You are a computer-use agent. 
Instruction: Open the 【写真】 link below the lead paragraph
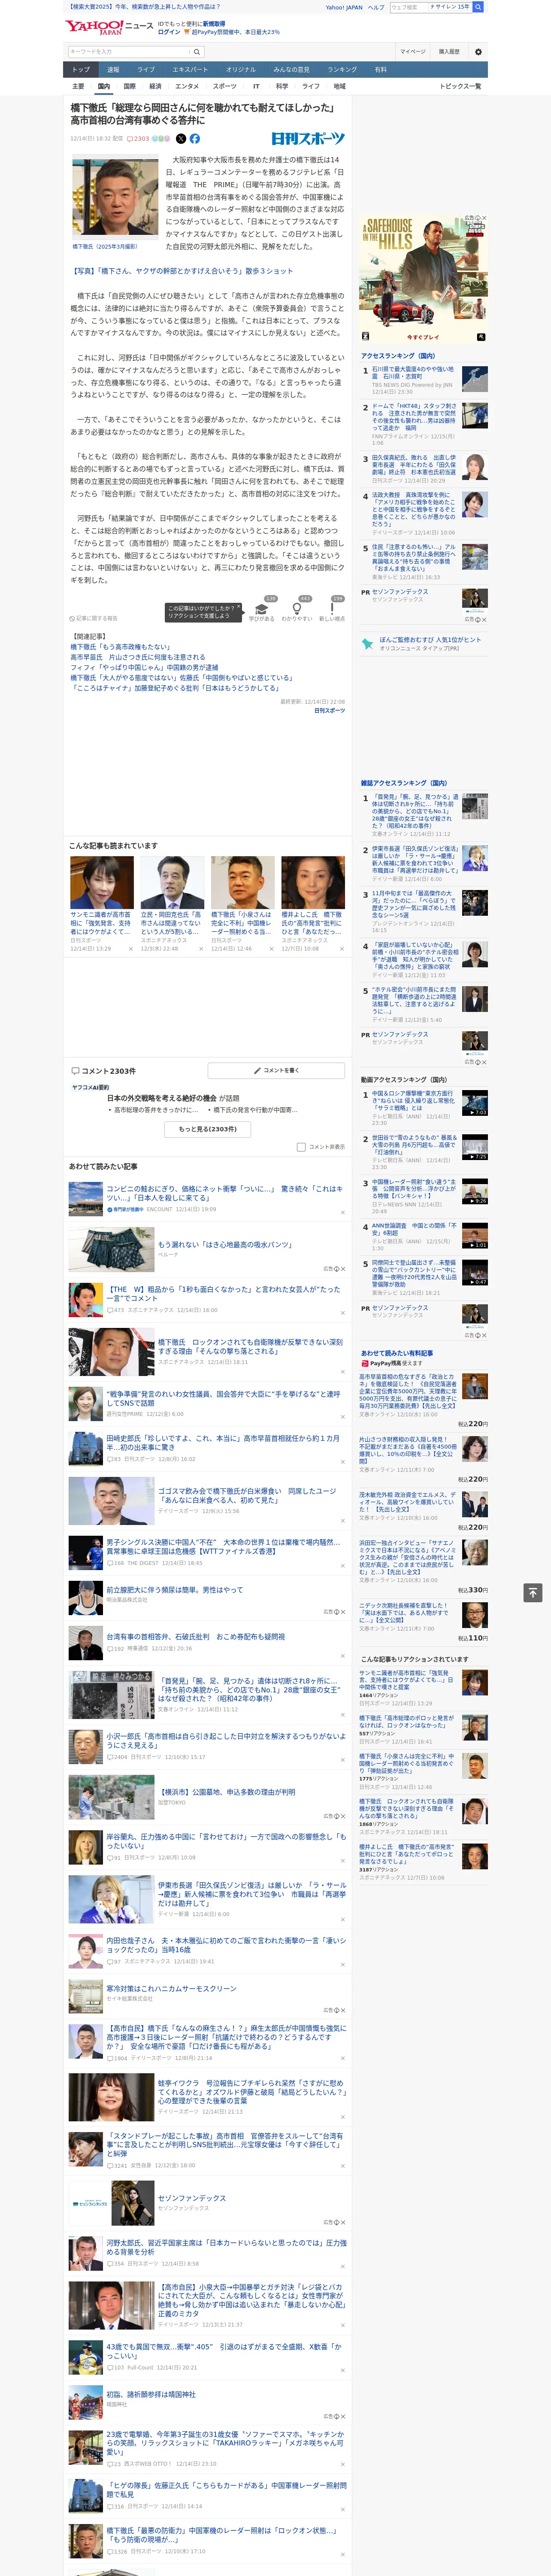(182, 271)
